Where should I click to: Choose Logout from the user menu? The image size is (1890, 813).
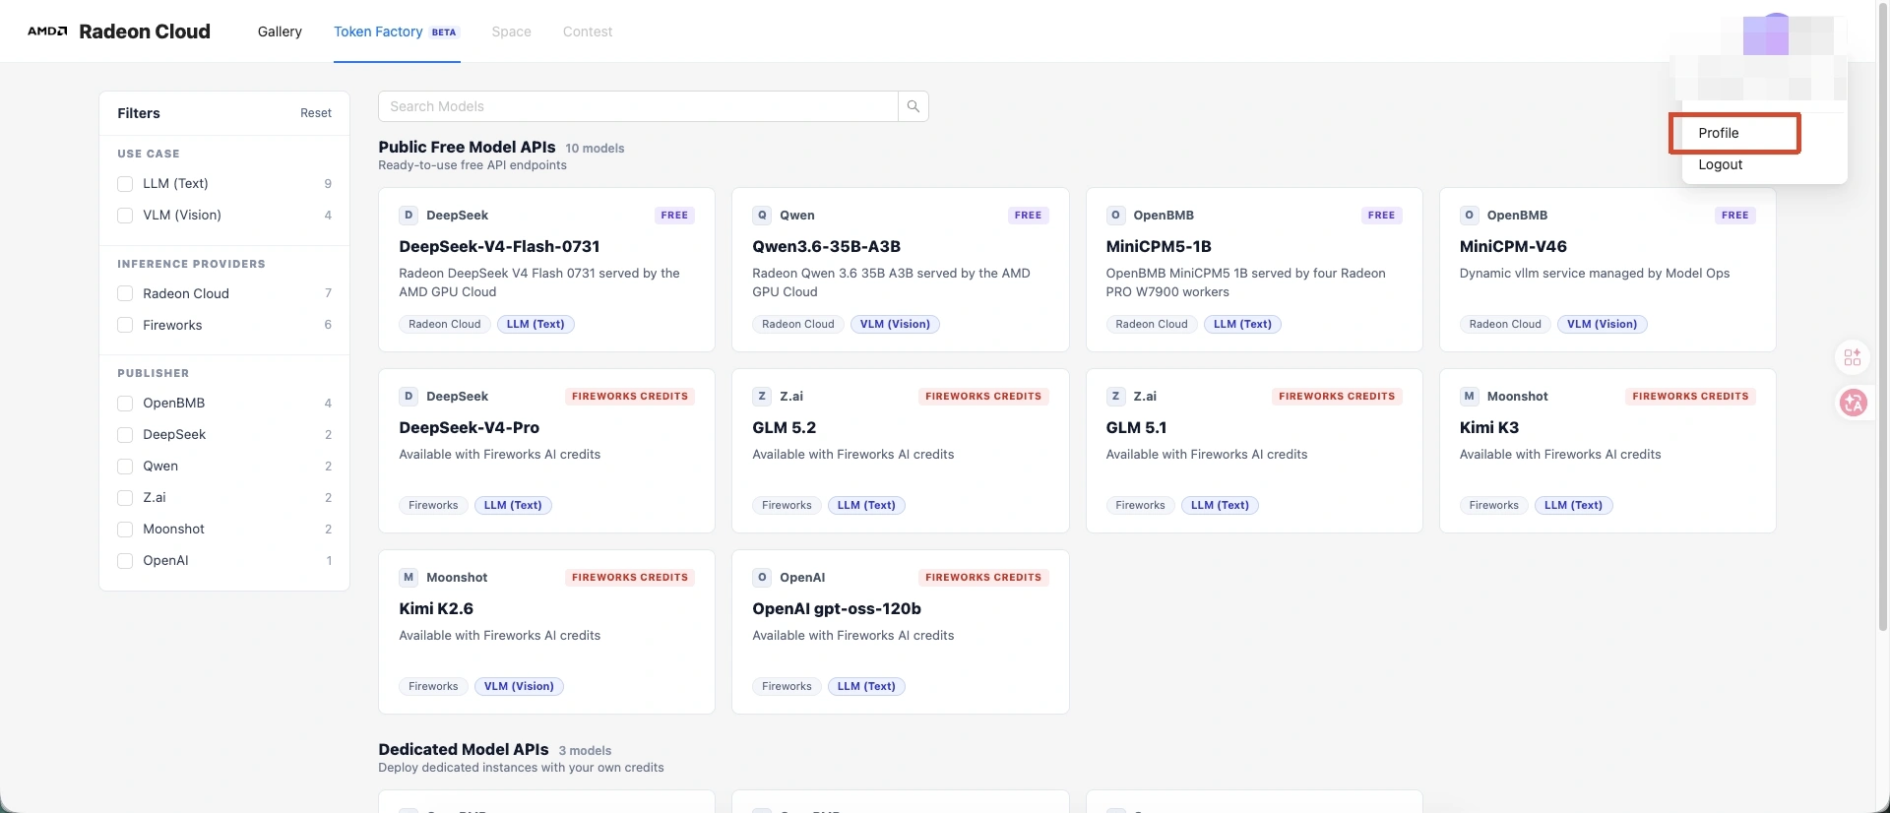(1721, 164)
